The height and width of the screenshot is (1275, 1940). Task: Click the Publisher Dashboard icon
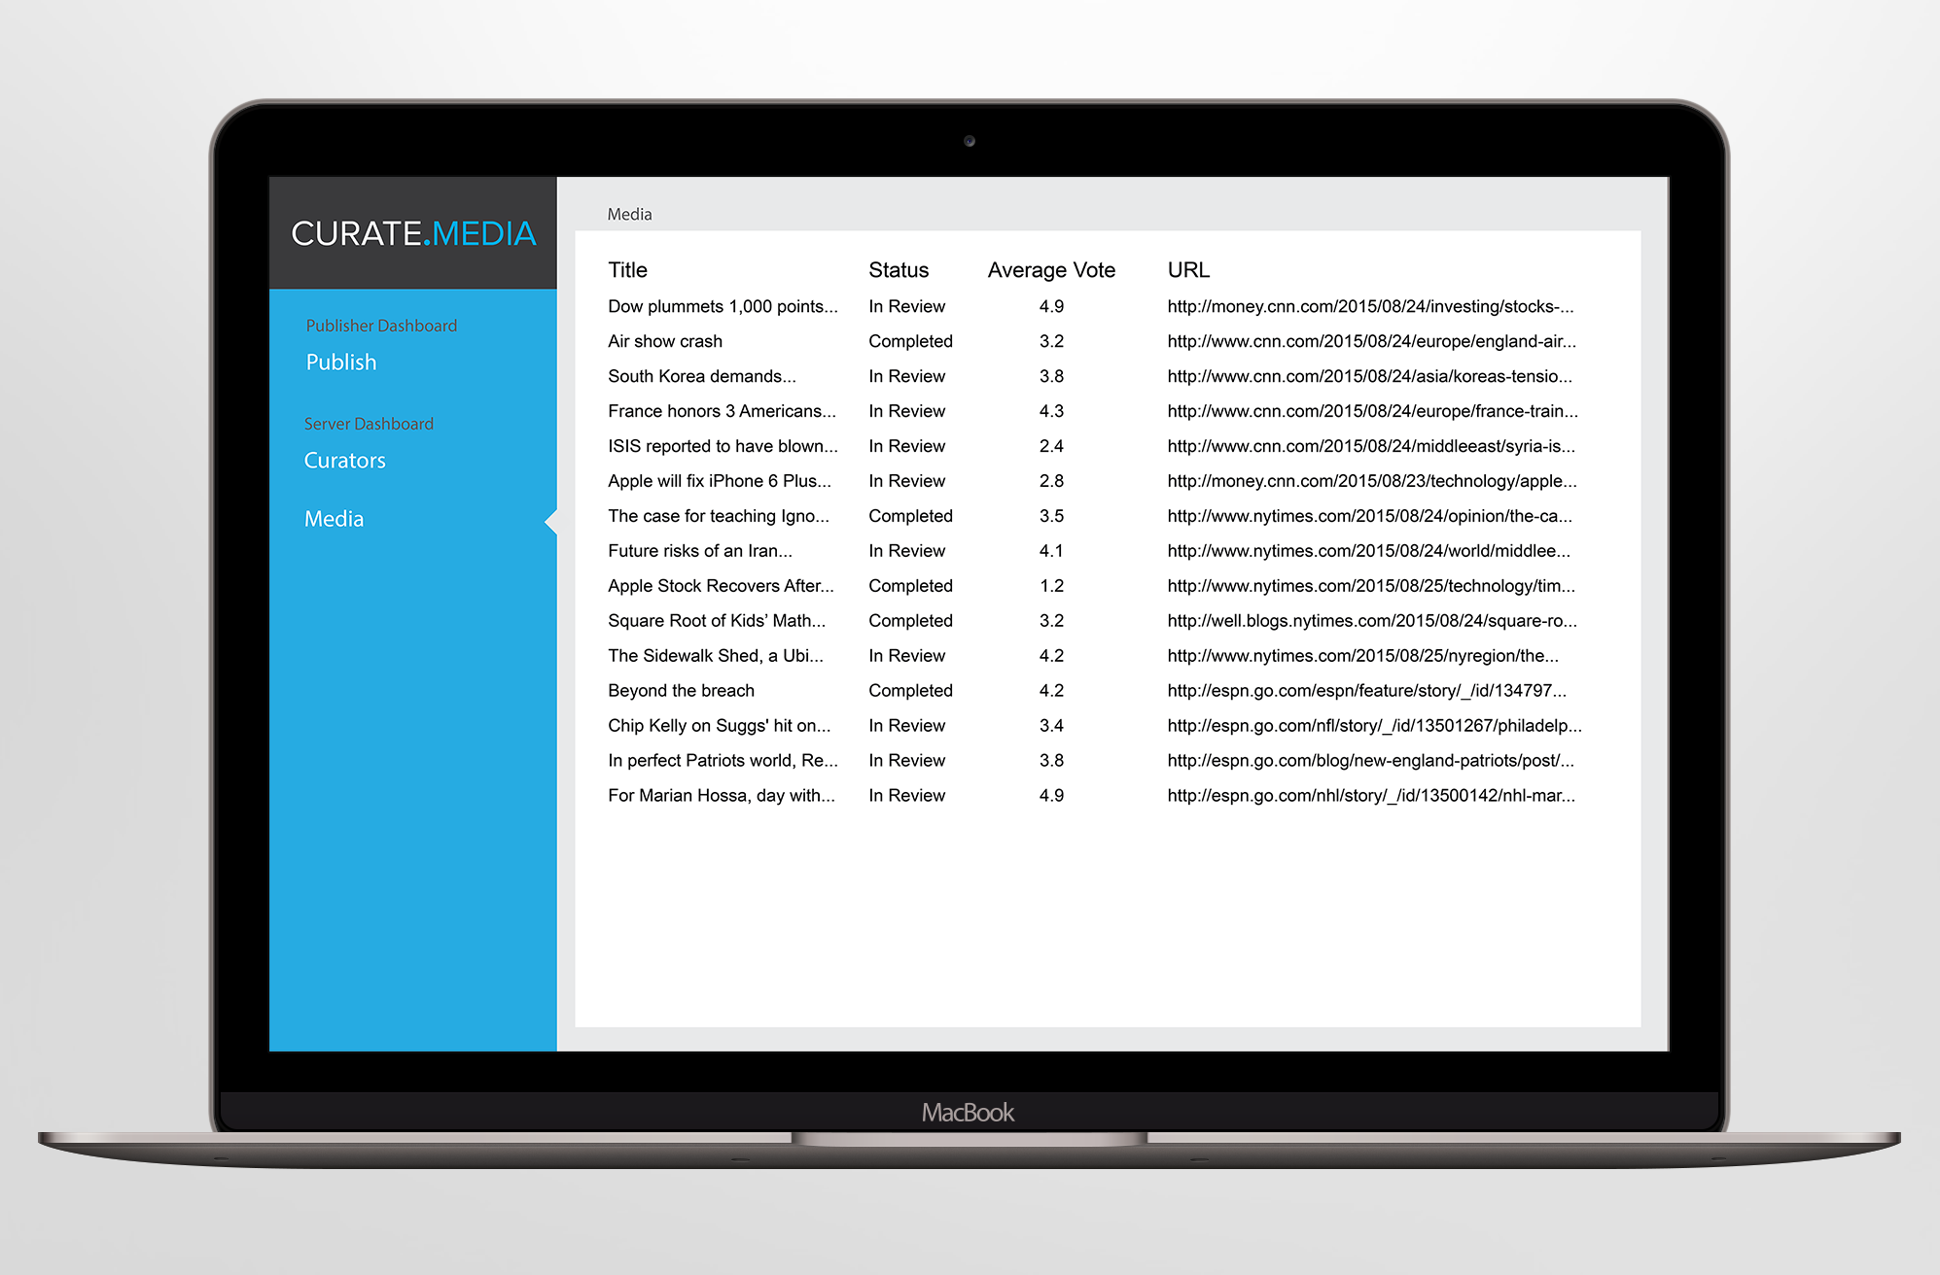[x=381, y=325]
